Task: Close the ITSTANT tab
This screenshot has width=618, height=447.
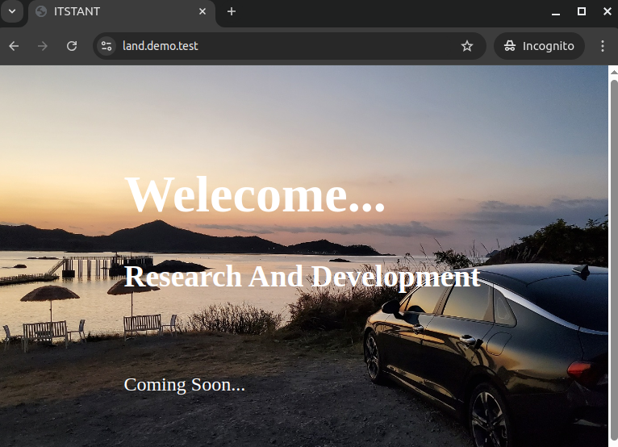Action: click(203, 12)
